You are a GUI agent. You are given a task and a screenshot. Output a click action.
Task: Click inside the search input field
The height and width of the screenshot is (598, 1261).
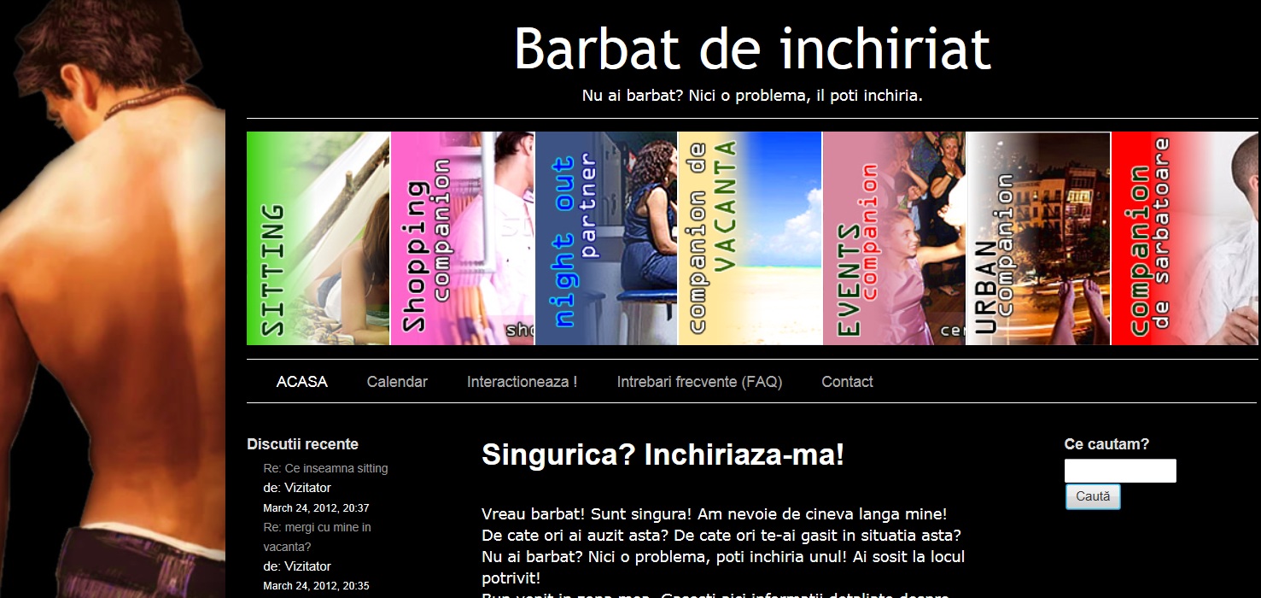1119,470
